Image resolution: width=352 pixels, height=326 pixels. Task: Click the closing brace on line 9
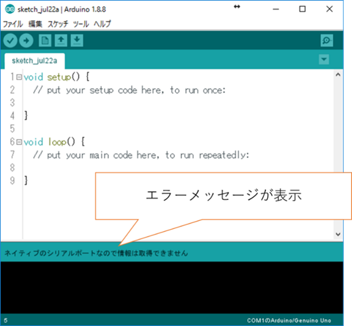pyautogui.click(x=26, y=180)
